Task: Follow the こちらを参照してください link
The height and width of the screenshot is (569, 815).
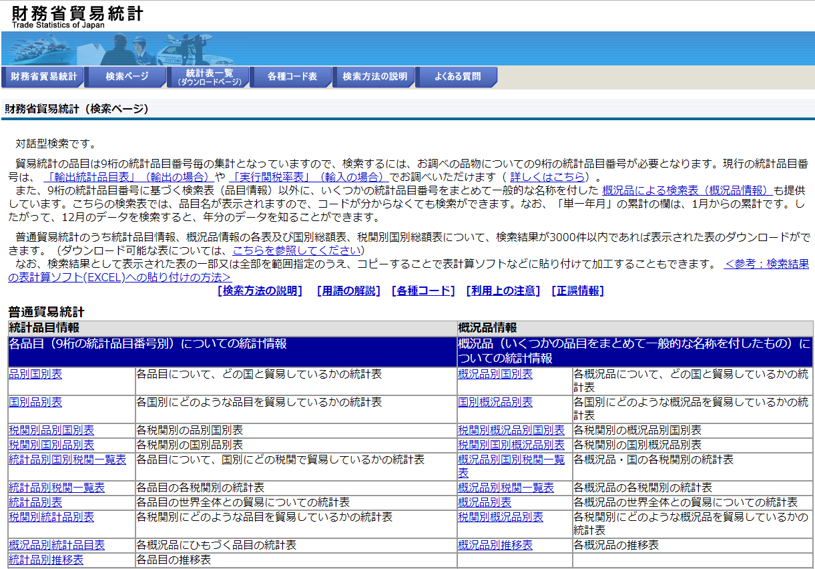Action: pyautogui.click(x=296, y=250)
